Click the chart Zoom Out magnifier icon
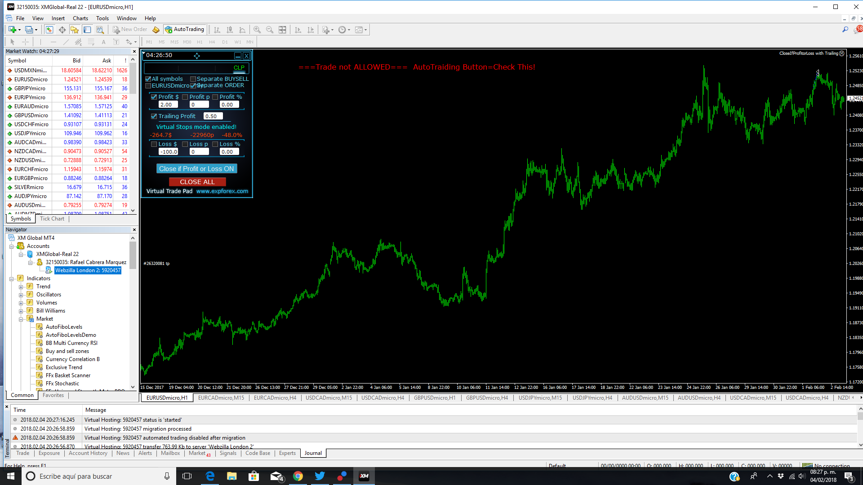Viewport: 863px width, 485px height. coord(270,30)
